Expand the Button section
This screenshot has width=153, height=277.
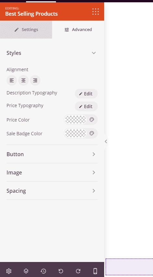click(52, 154)
